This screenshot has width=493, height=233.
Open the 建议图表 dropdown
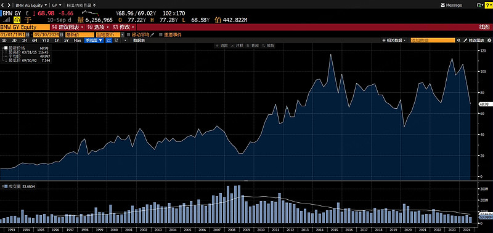click(68, 27)
